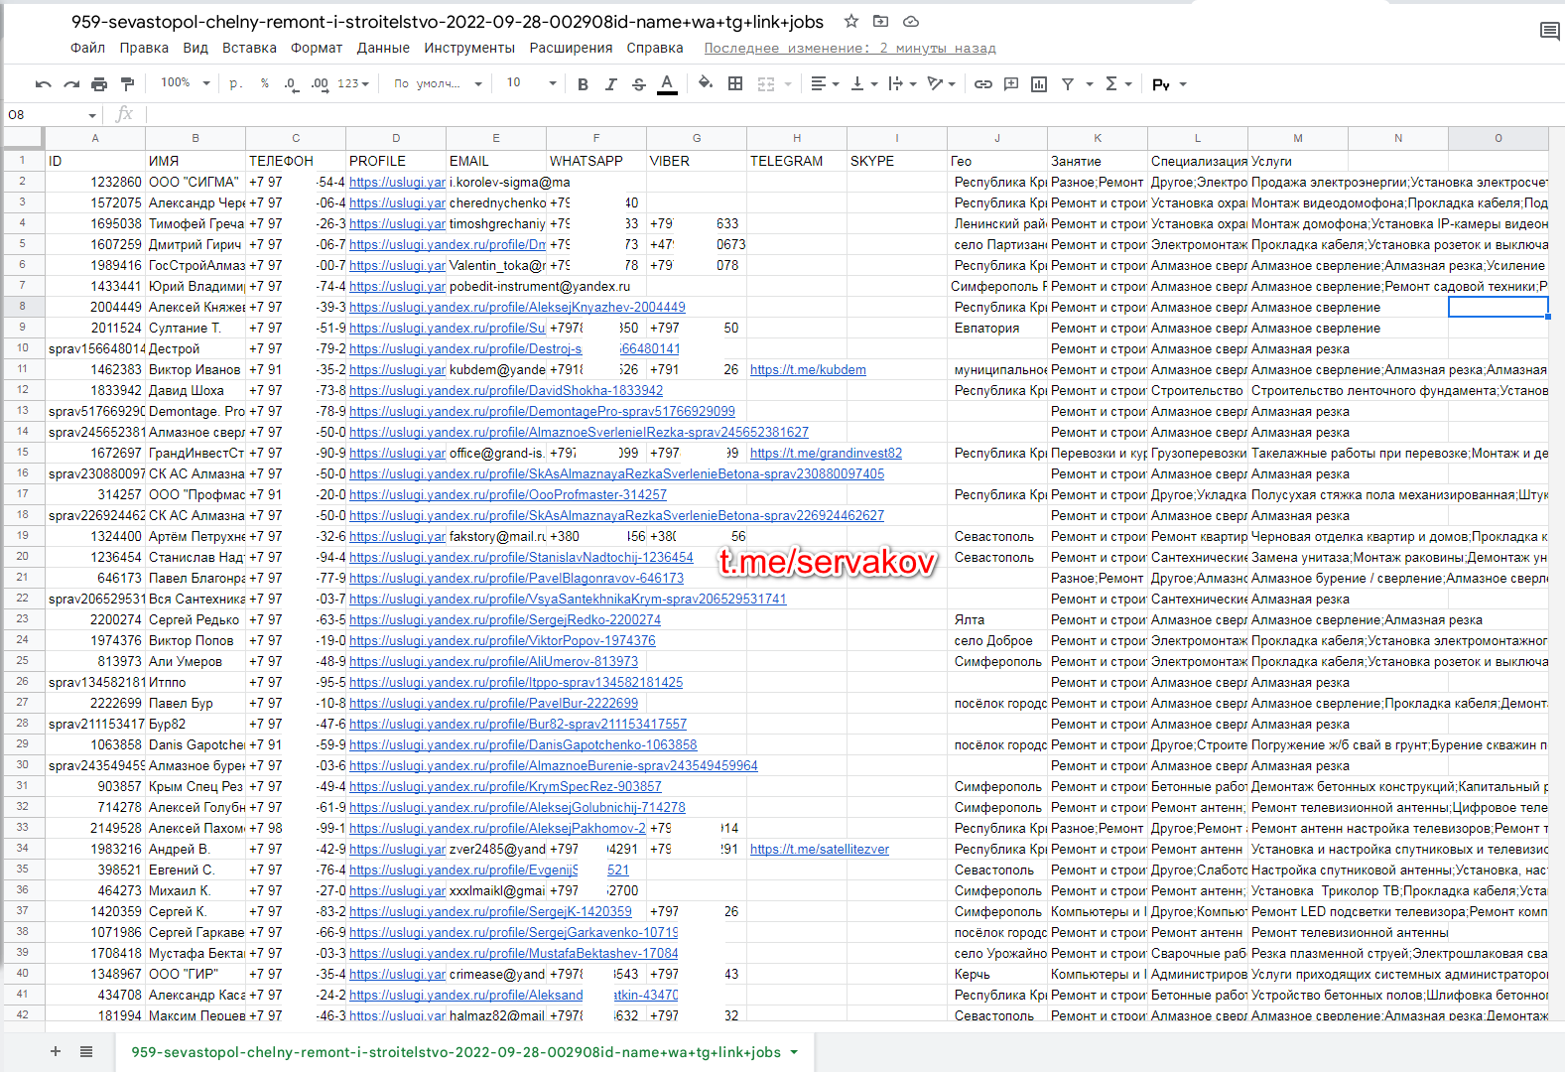Add a new sheet

tap(56, 1051)
